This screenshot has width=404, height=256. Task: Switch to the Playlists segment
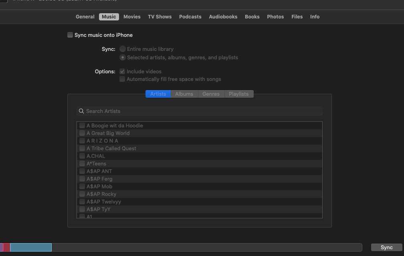[239, 94]
